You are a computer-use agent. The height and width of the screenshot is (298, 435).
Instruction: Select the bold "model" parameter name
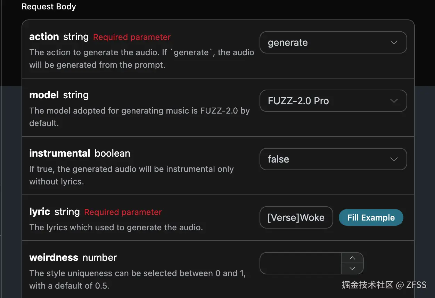pyautogui.click(x=44, y=95)
